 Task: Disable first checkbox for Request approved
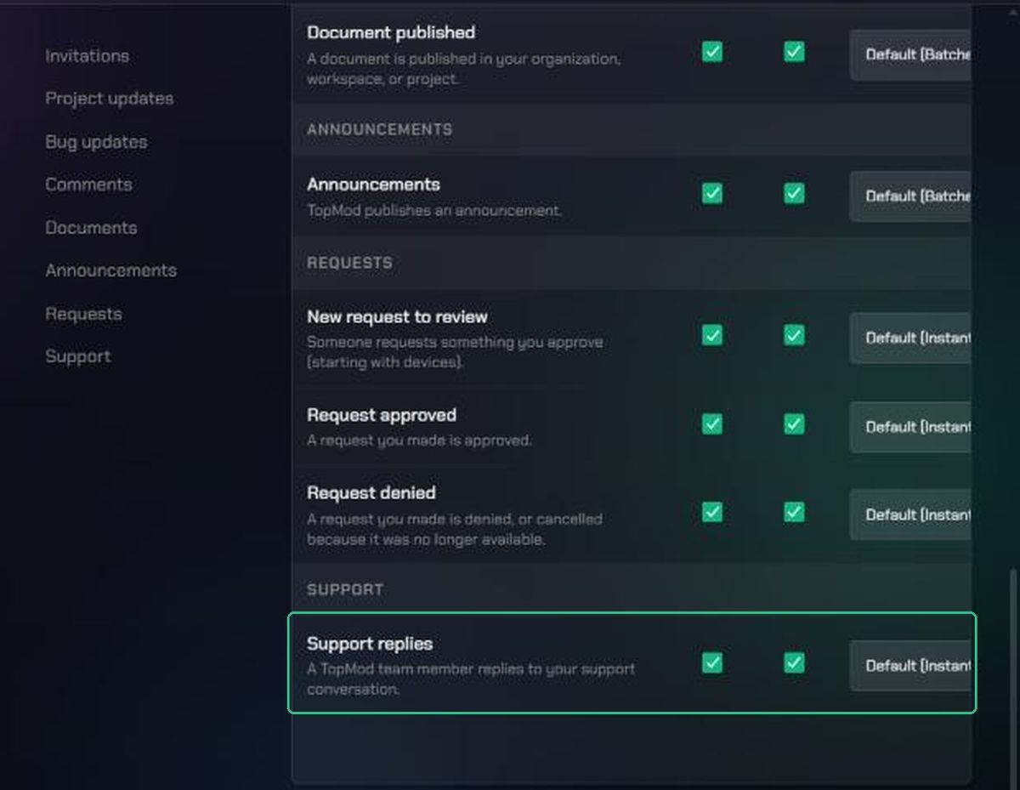[x=712, y=423]
